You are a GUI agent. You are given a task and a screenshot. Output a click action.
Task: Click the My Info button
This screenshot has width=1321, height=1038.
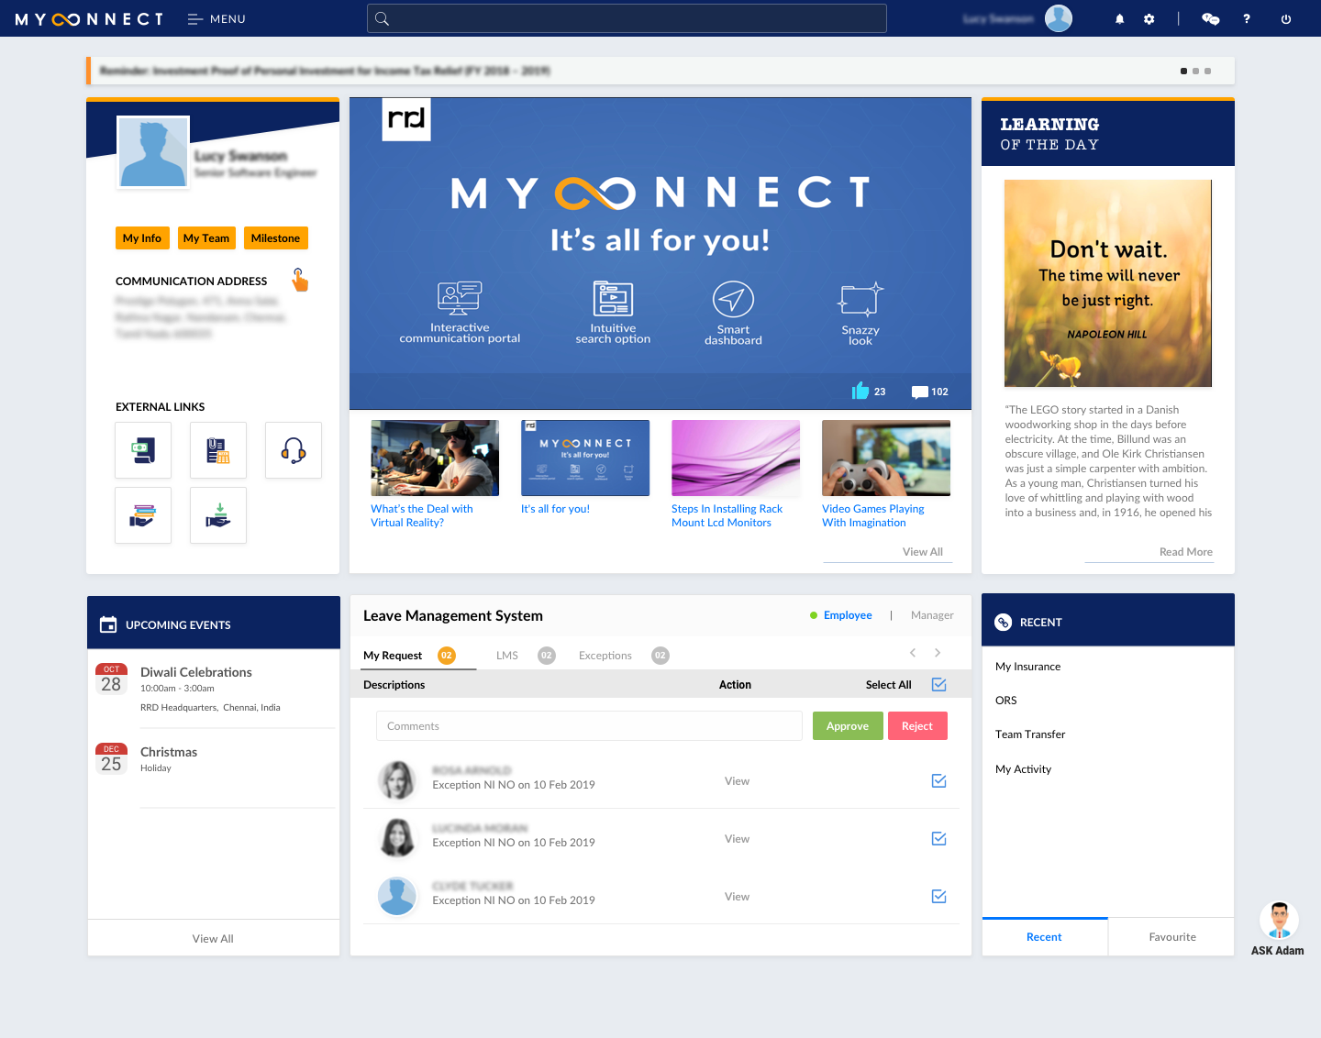click(142, 238)
